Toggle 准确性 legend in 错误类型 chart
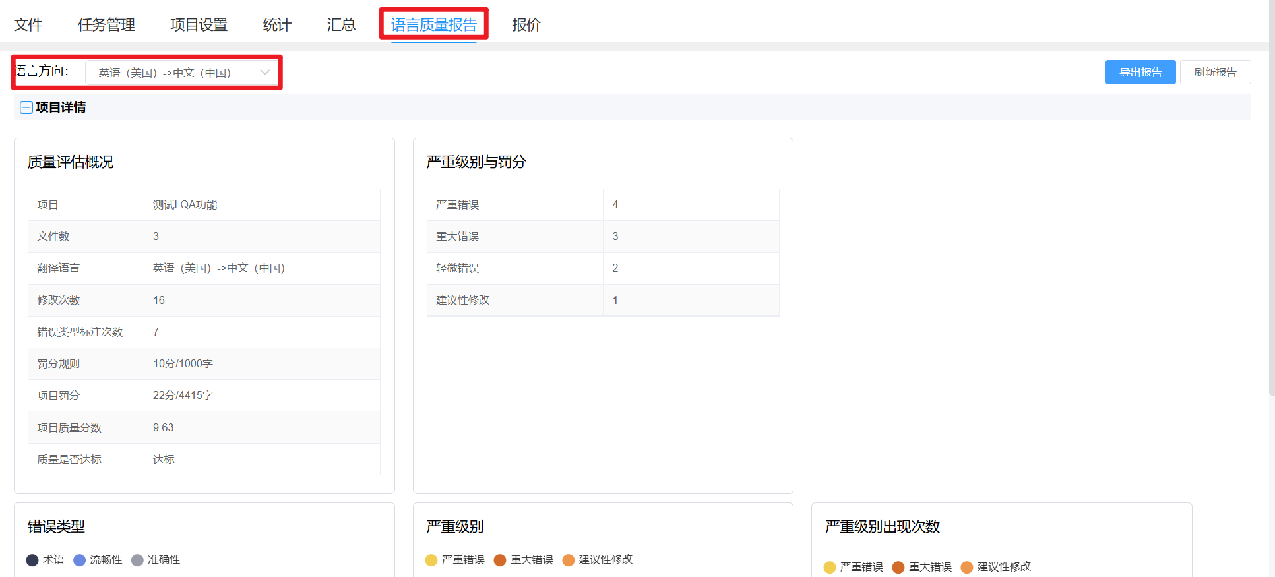The height and width of the screenshot is (577, 1275). (x=137, y=560)
